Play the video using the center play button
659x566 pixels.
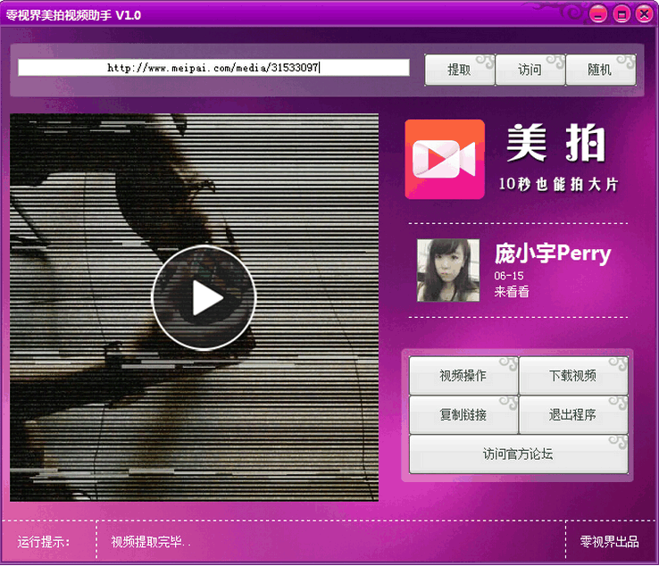tap(204, 297)
